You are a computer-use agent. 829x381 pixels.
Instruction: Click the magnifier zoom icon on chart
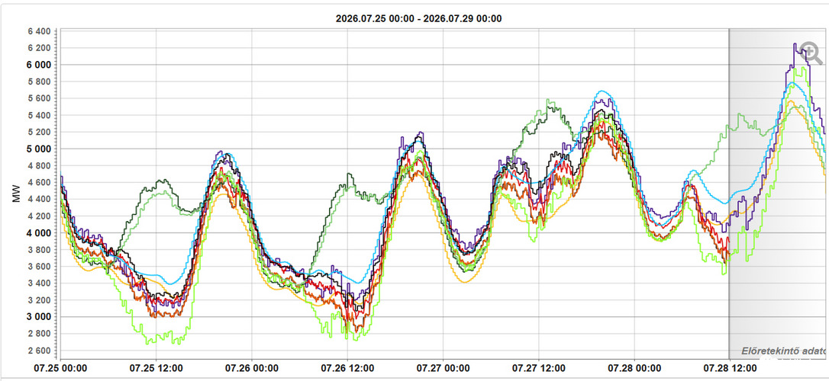[810, 53]
